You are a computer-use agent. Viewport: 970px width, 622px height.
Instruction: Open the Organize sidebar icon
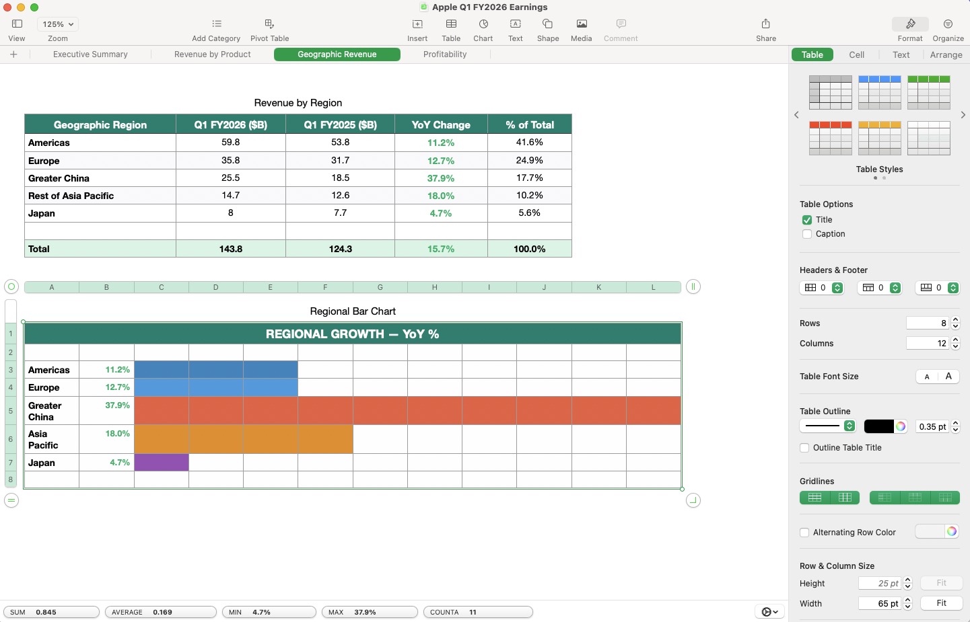coord(948,24)
